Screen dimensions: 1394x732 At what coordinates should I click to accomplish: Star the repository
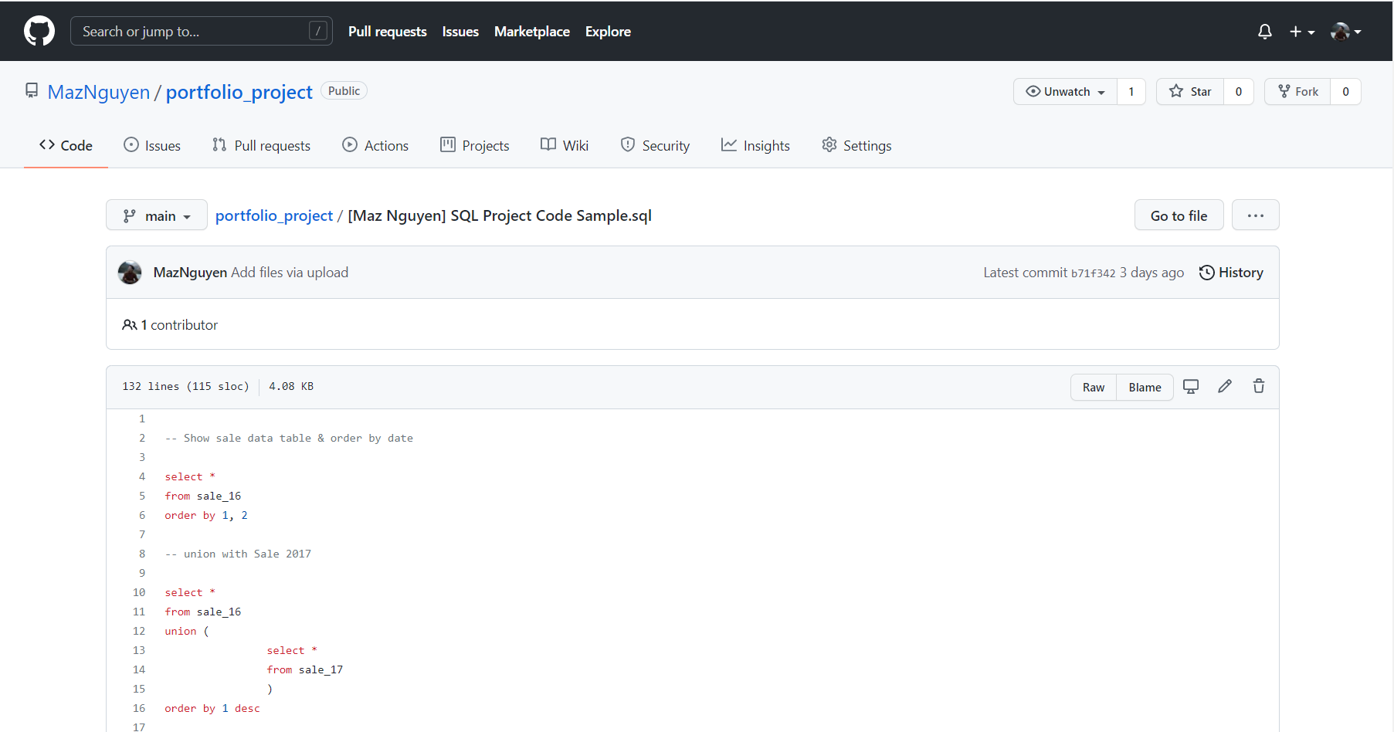coord(1190,91)
